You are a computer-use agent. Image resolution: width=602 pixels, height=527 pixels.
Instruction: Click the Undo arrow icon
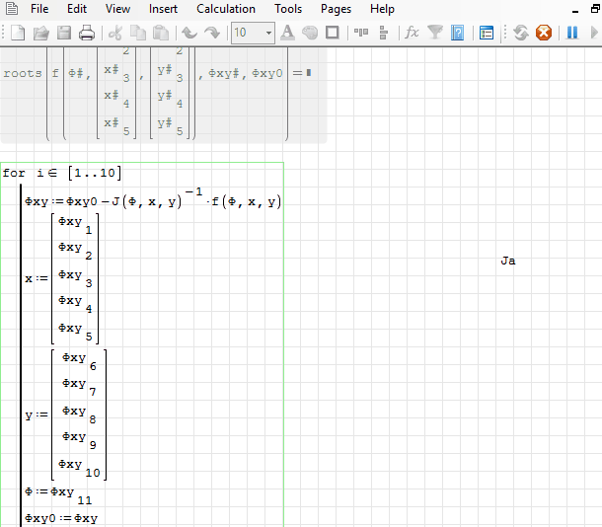coord(189,33)
